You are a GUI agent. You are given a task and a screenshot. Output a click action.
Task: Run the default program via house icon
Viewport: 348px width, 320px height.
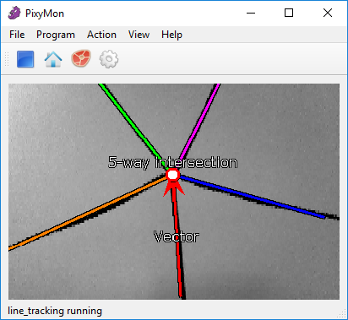[x=53, y=59]
